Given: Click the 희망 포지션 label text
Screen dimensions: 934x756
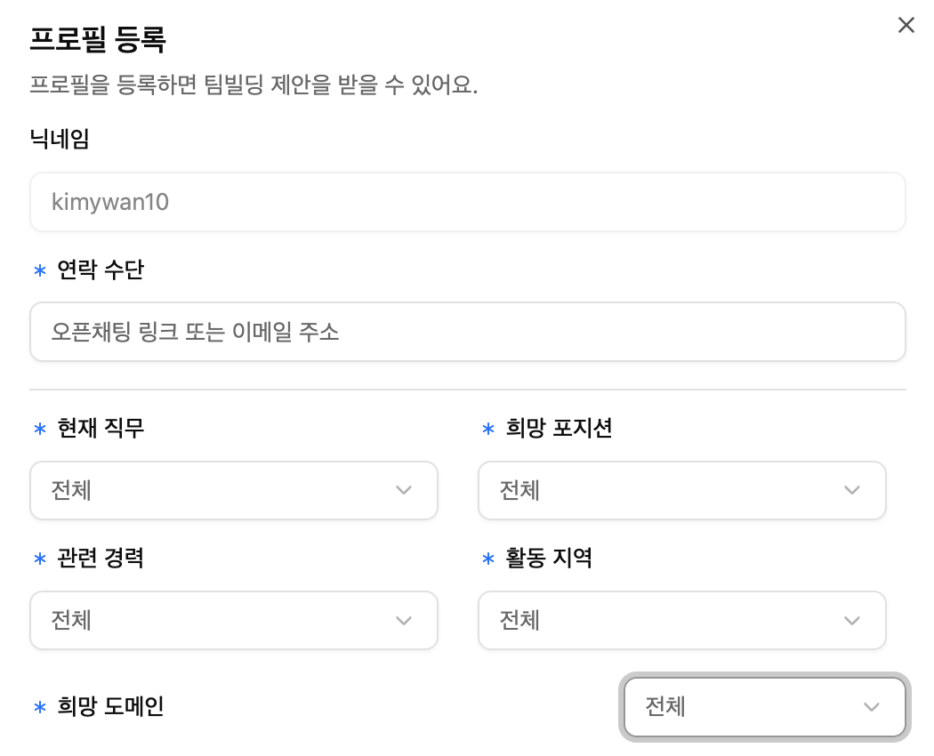Looking at the screenshot, I should coord(559,428).
